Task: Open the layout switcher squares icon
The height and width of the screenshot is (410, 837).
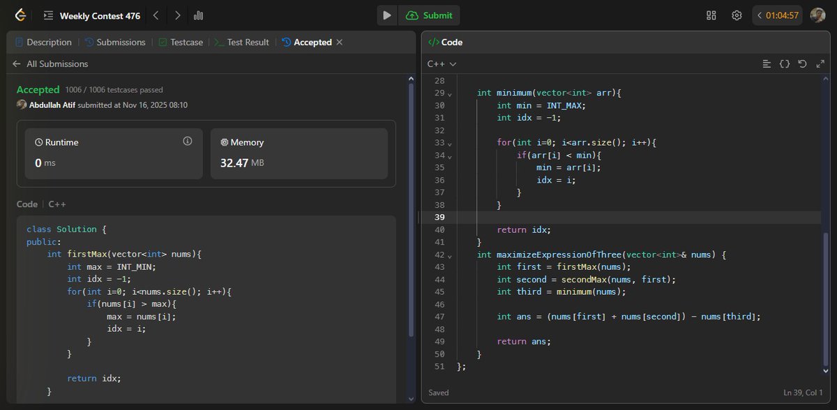Action: point(711,15)
